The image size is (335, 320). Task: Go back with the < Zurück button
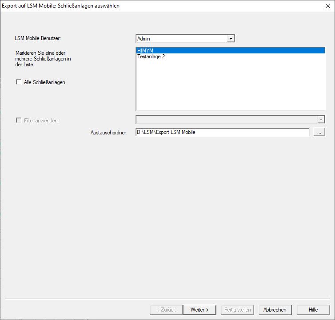166,310
